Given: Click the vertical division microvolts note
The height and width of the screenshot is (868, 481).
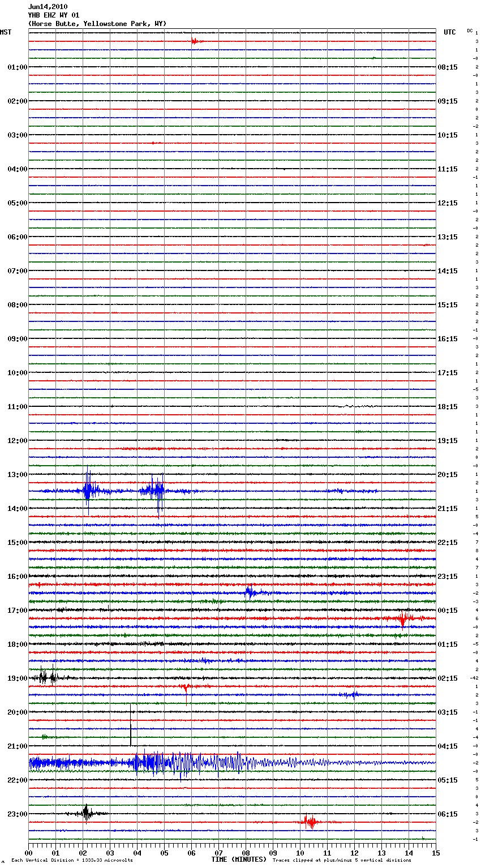Looking at the screenshot, I should click(x=72, y=860).
